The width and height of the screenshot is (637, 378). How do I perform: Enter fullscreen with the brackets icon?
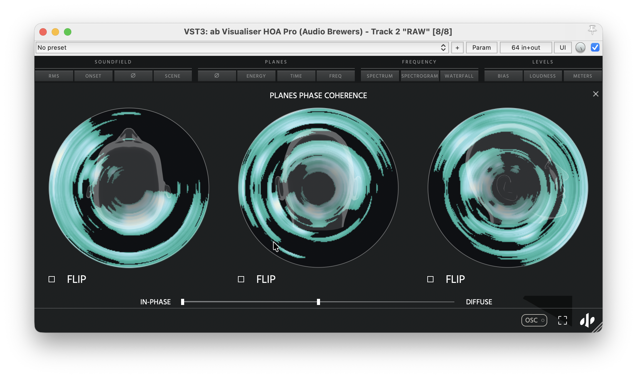[x=563, y=320]
